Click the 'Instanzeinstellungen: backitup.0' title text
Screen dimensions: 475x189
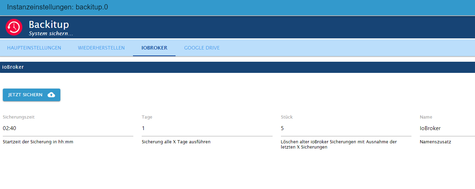tap(58, 7)
